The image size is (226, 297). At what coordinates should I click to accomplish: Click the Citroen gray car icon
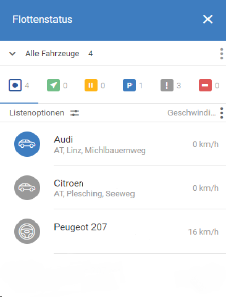coord(27,188)
